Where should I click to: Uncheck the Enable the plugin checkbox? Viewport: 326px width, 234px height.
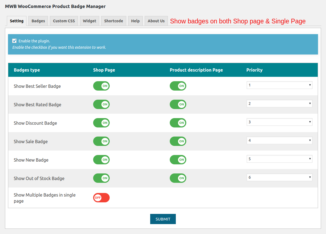tap(14, 41)
